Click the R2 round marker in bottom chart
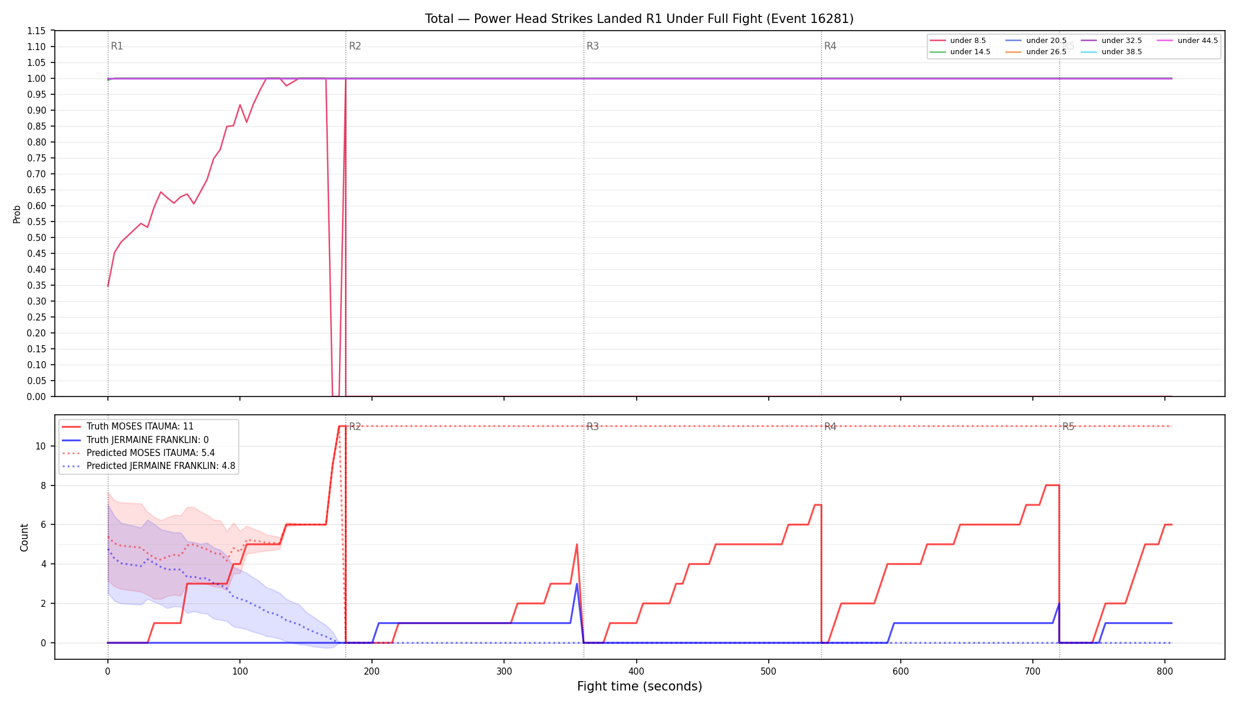Viewport: 1238px width, 707px height. coord(355,427)
